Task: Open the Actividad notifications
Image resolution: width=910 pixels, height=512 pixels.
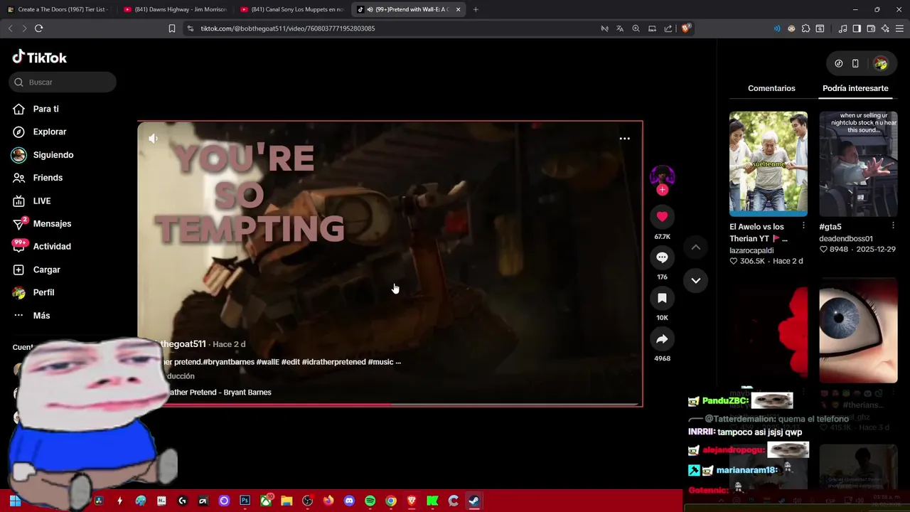Action: [x=51, y=246]
